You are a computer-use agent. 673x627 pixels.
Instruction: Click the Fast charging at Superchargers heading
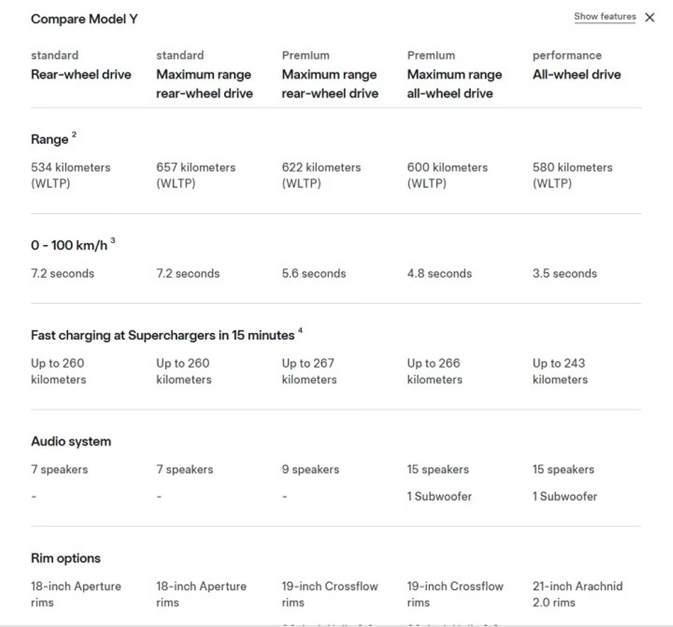(162, 335)
